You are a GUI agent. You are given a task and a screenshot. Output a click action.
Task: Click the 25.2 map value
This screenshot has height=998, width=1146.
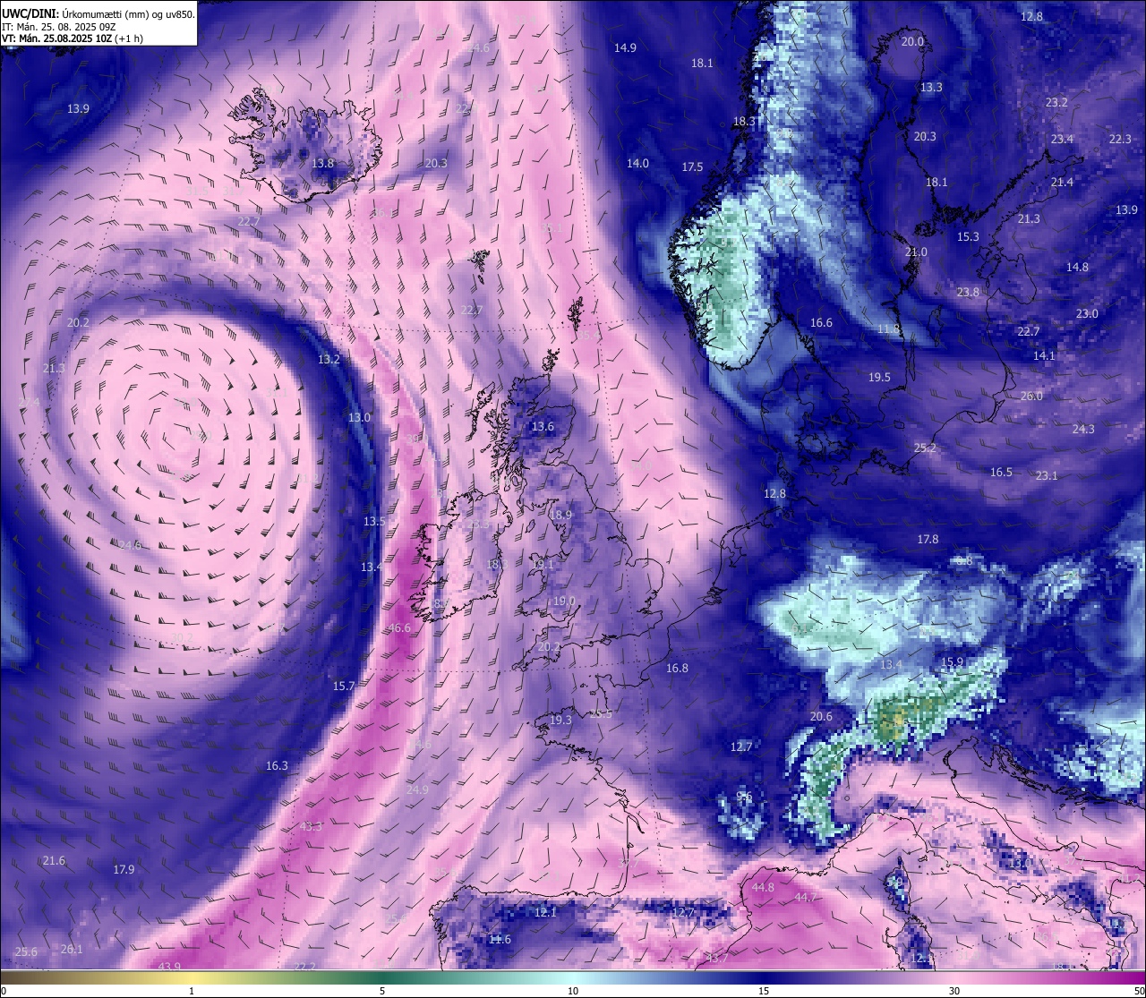[x=925, y=448]
